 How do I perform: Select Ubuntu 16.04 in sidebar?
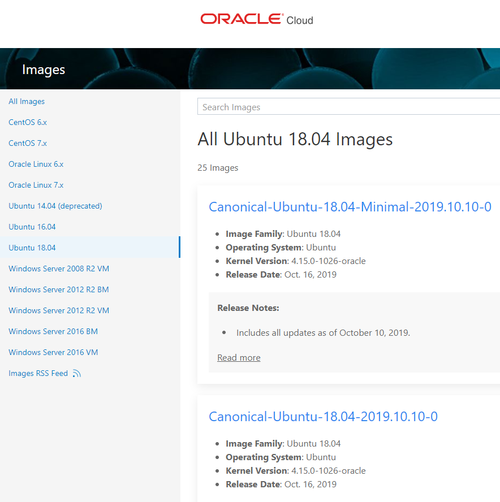click(x=32, y=227)
